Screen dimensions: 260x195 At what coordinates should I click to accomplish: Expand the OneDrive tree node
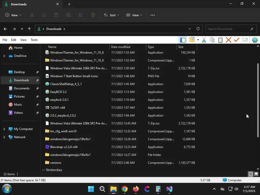tap(4, 56)
